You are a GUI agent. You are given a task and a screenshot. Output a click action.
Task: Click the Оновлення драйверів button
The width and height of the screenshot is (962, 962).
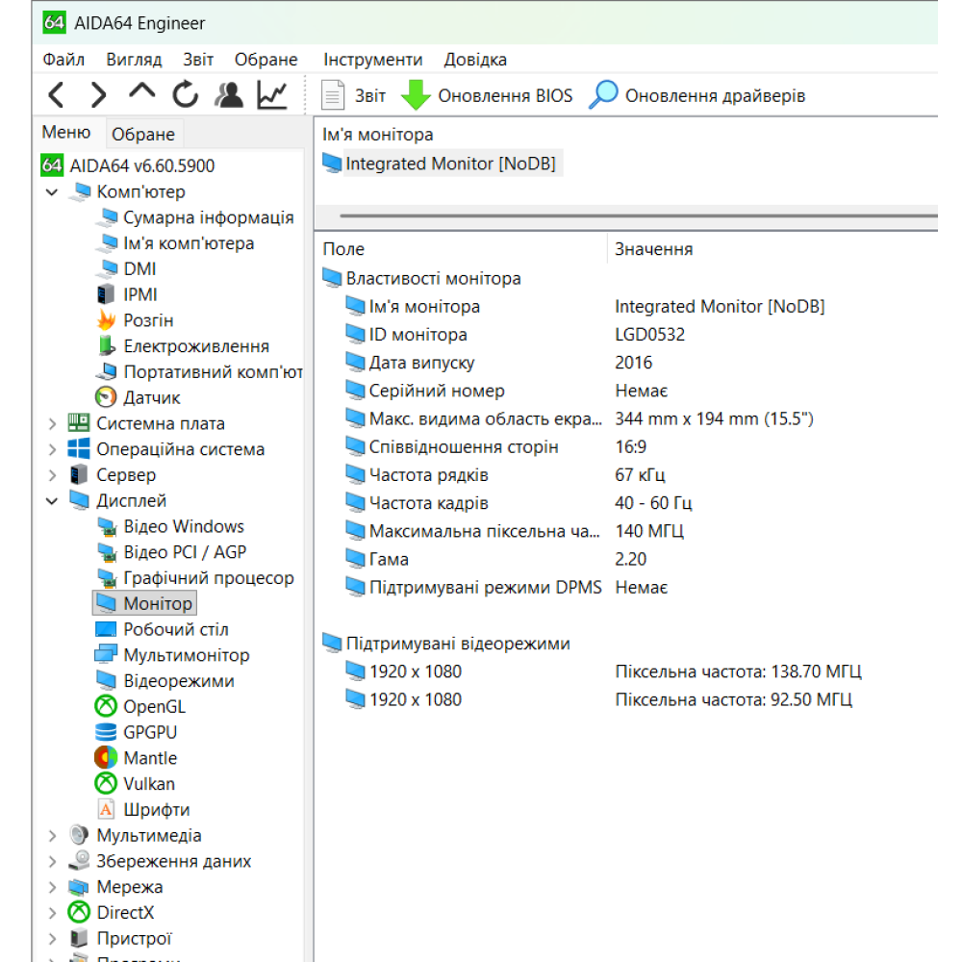point(717,95)
